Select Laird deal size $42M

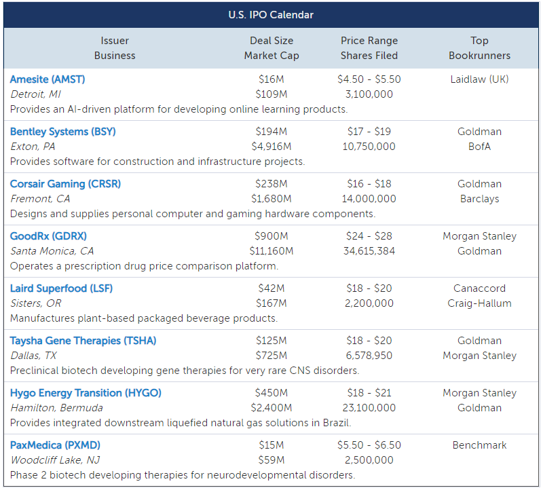(x=271, y=288)
